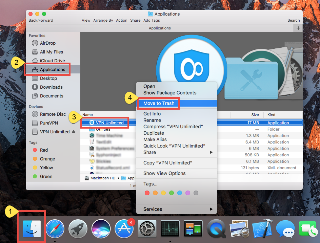Screen dimensions: 320x243
Task: Open the Arrange By dropdown
Action: pyautogui.click(x=103, y=20)
